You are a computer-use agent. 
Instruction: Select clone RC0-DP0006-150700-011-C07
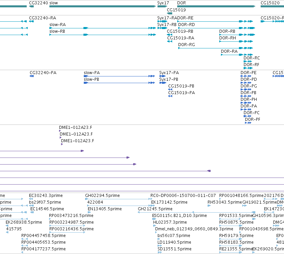(x=151, y=199)
